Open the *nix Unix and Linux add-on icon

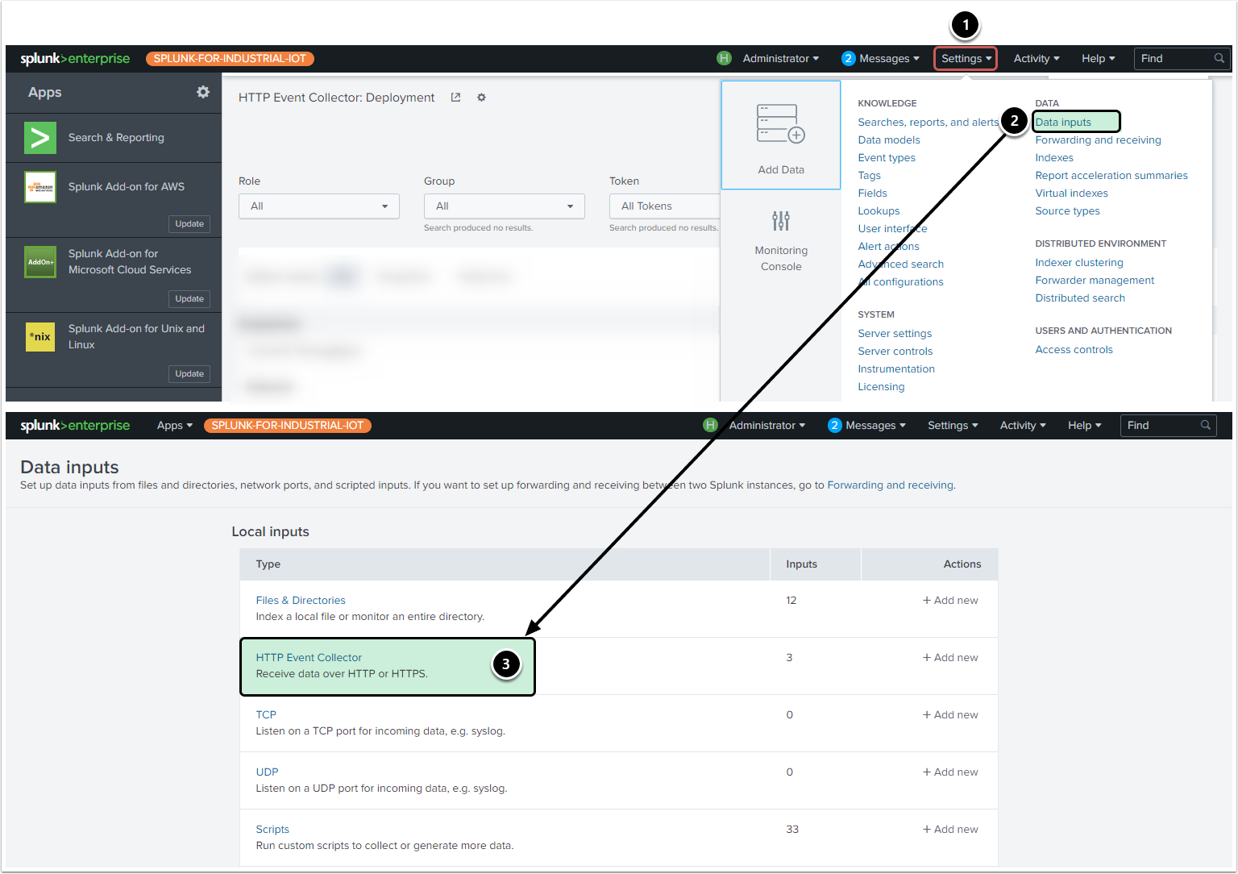[x=40, y=336]
